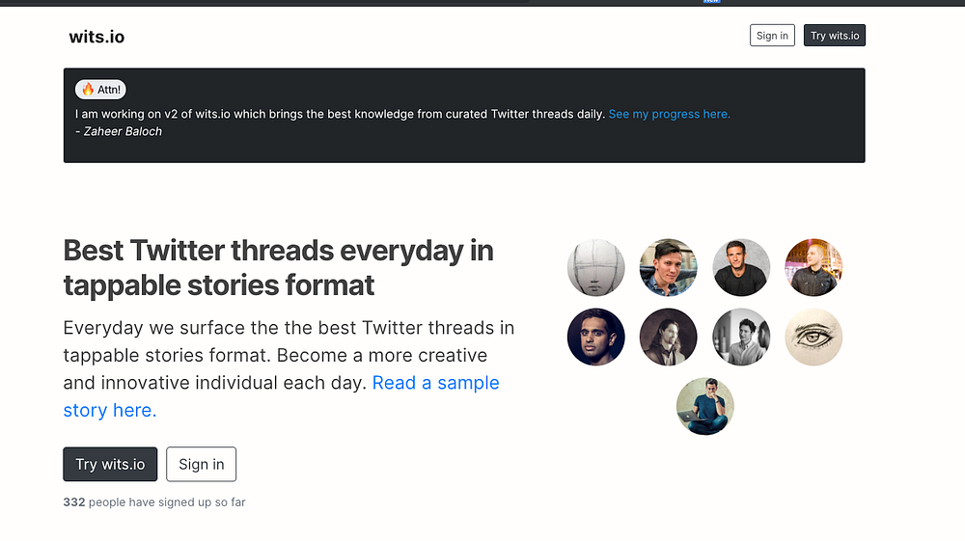This screenshot has width=965, height=541.
Task: Select the sketched face drawing avatar
Action: (x=595, y=267)
